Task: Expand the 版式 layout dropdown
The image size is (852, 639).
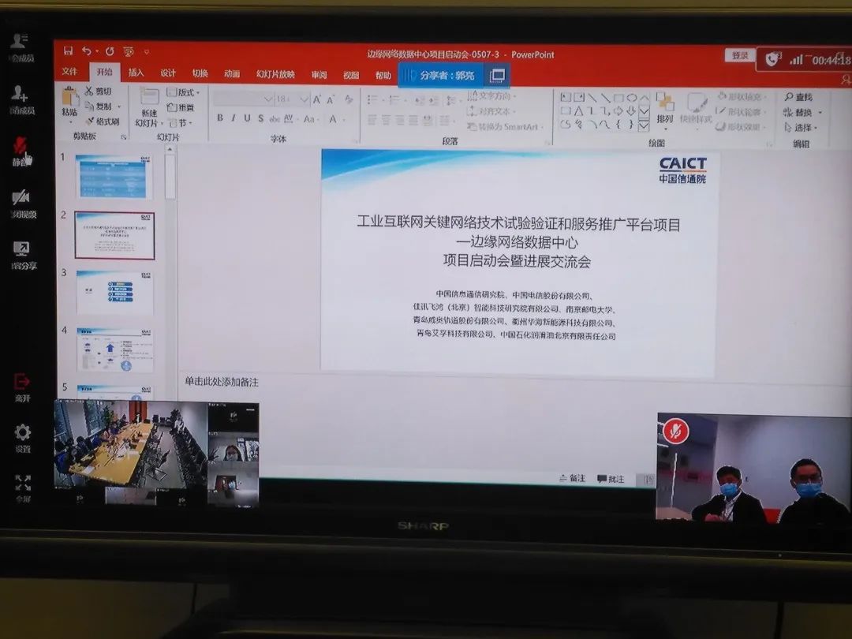Action: (x=185, y=92)
